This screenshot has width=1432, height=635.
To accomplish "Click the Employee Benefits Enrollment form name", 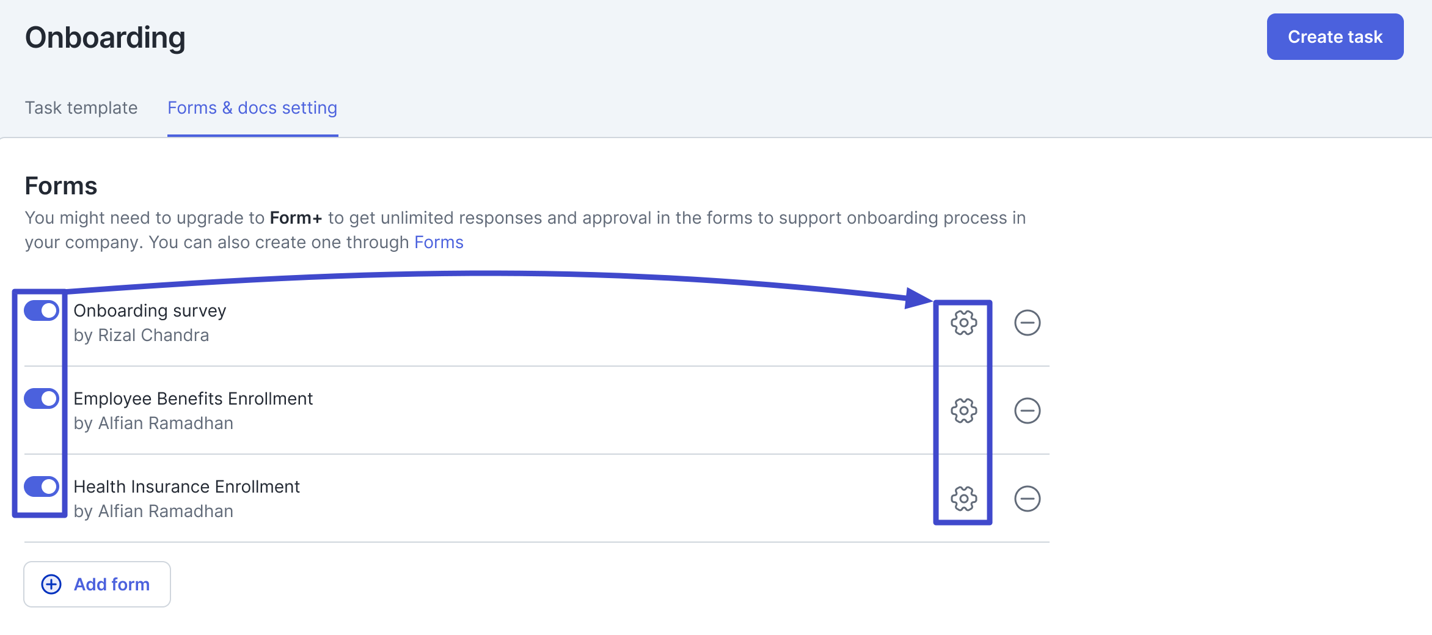I will pos(193,398).
